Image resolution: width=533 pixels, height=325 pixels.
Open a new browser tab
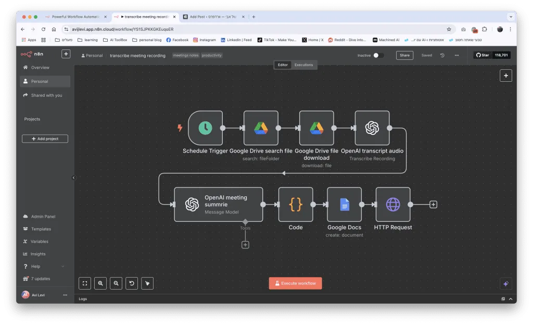pyautogui.click(x=253, y=17)
